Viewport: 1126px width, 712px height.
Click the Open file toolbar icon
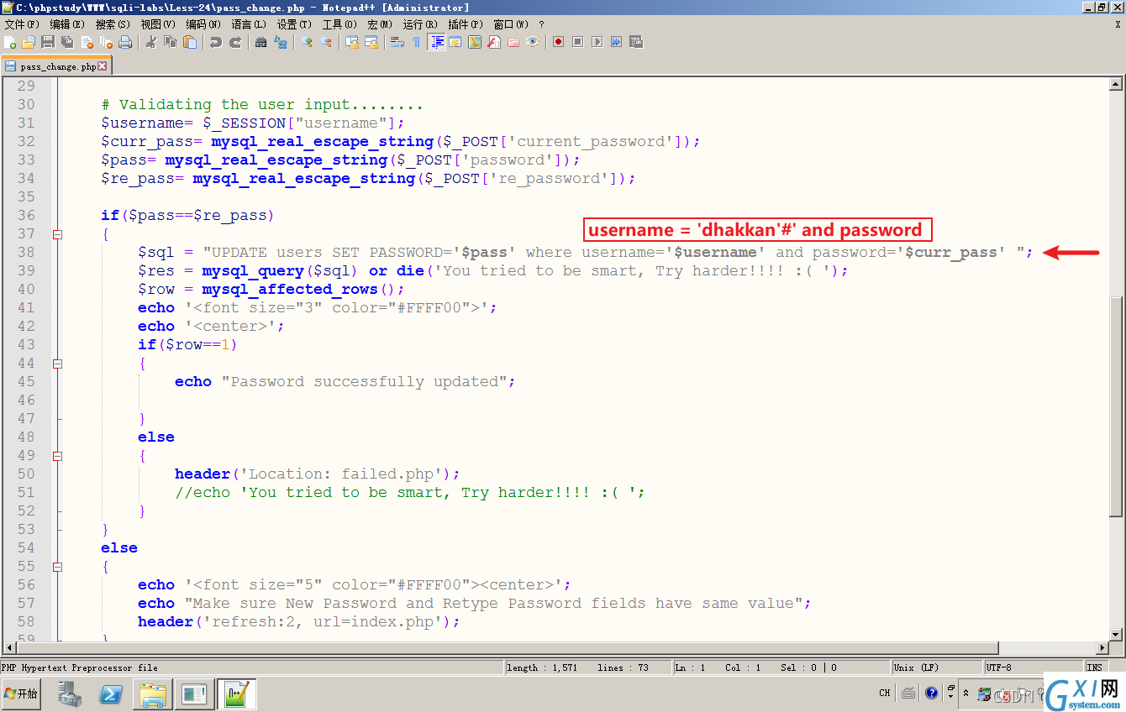[29, 42]
